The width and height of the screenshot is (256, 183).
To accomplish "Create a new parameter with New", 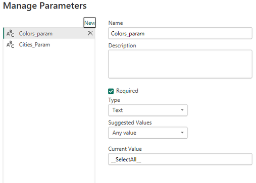I will pos(90,23).
